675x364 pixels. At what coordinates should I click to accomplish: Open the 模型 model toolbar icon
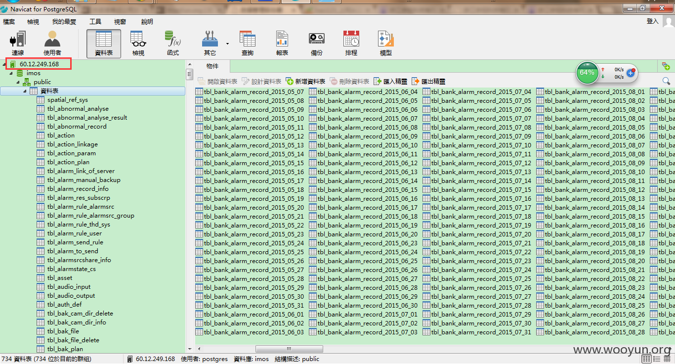pyautogui.click(x=386, y=43)
